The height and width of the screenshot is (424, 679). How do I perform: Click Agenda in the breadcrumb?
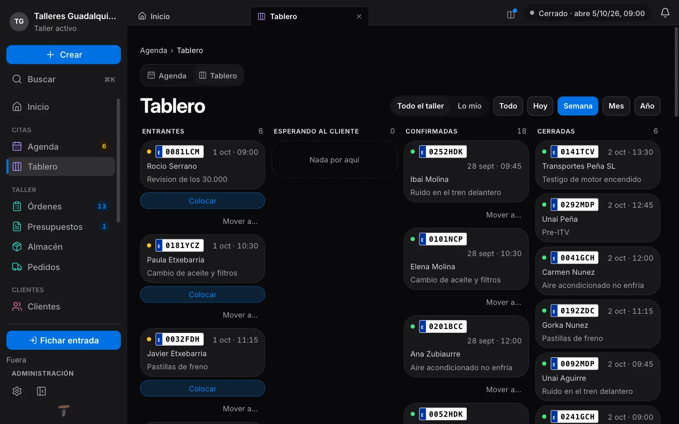[x=154, y=50]
